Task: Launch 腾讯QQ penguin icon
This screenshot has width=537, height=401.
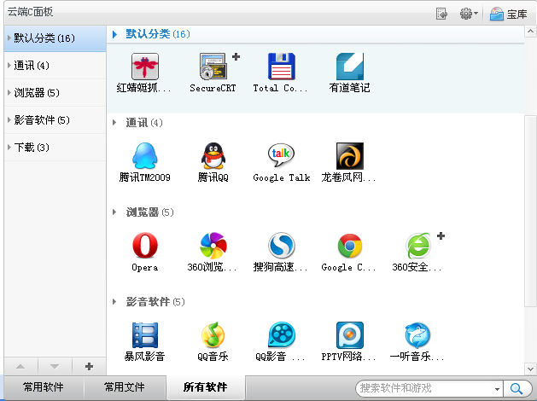Action: [x=213, y=155]
